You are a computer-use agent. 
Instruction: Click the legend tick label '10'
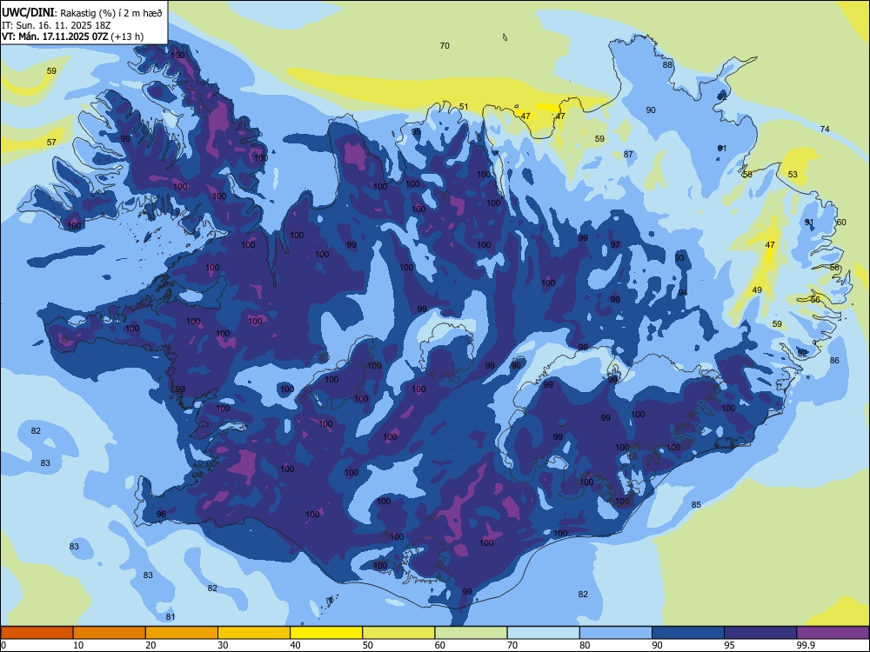(78, 645)
